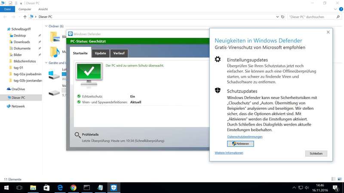Click the Prüfdetails magnifier icon
Viewport: 344px width, 193px height.
pyautogui.click(x=77, y=135)
